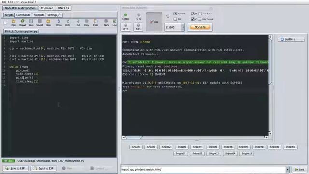The width and height of the screenshot is (309, 174).
Task: Click the 'OSError: [Errno 2] ENOENT' terminal line
Action: pyautogui.click(x=144, y=74)
